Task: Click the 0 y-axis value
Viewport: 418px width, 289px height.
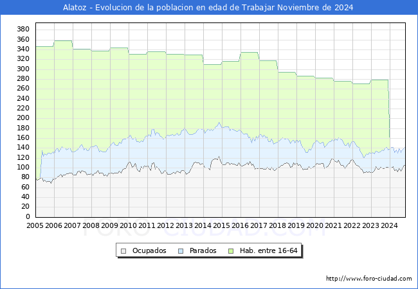Action: click(28, 216)
